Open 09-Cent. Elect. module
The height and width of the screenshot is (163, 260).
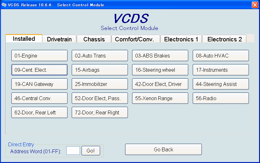point(39,70)
